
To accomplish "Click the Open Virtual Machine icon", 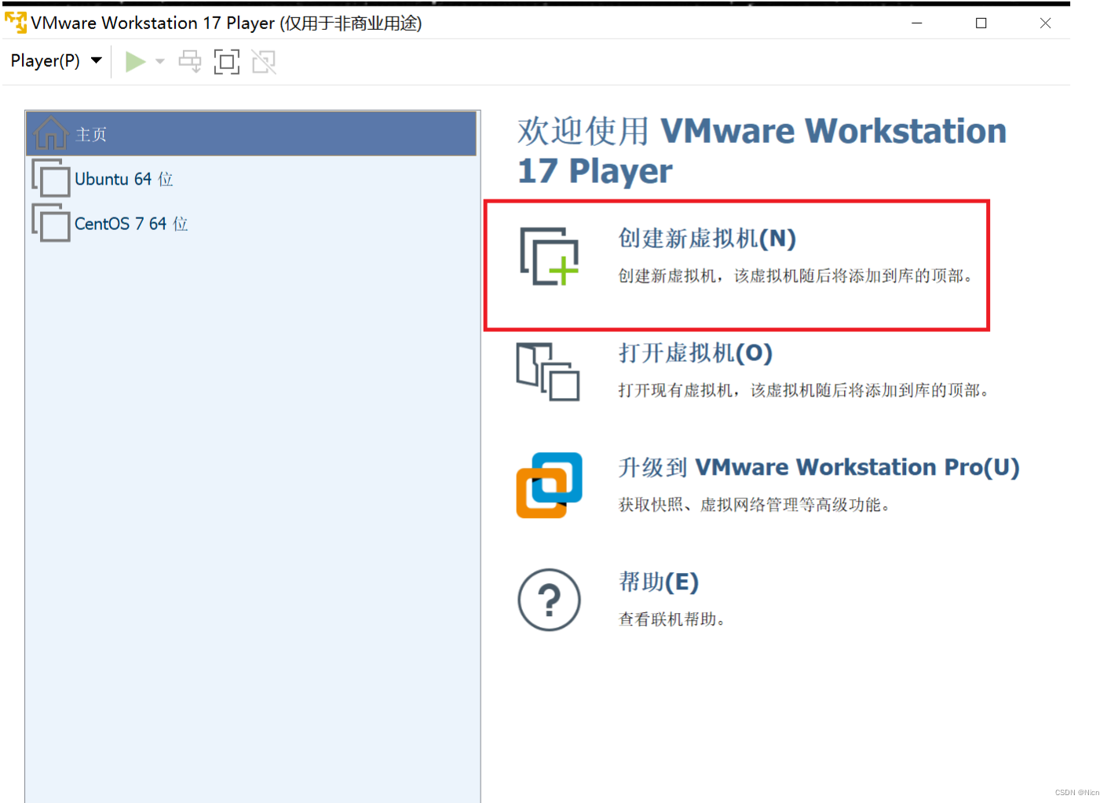I will (548, 370).
